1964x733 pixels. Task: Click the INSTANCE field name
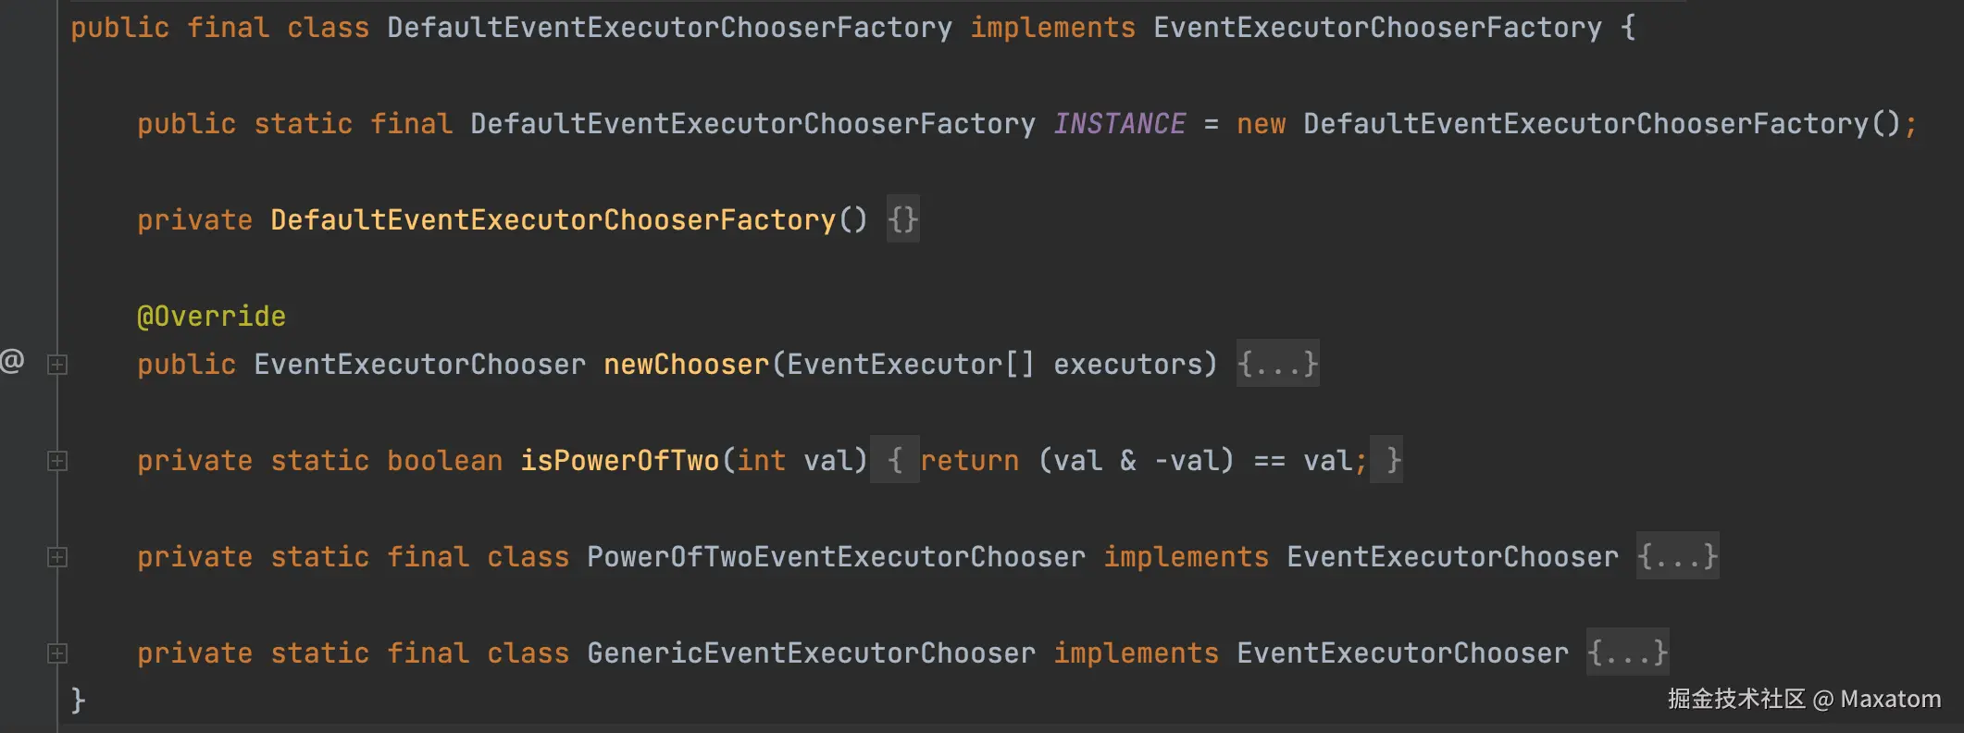point(1119,124)
